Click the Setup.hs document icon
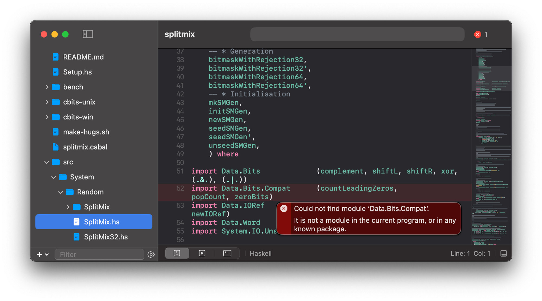This screenshot has height=301, width=542. point(56,72)
